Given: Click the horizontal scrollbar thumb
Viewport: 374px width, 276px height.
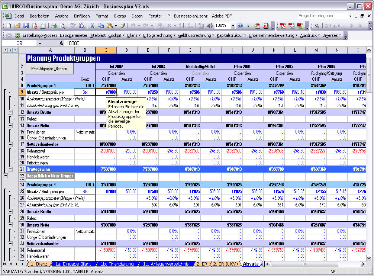Looking at the screenshot, I should (x=305, y=264).
